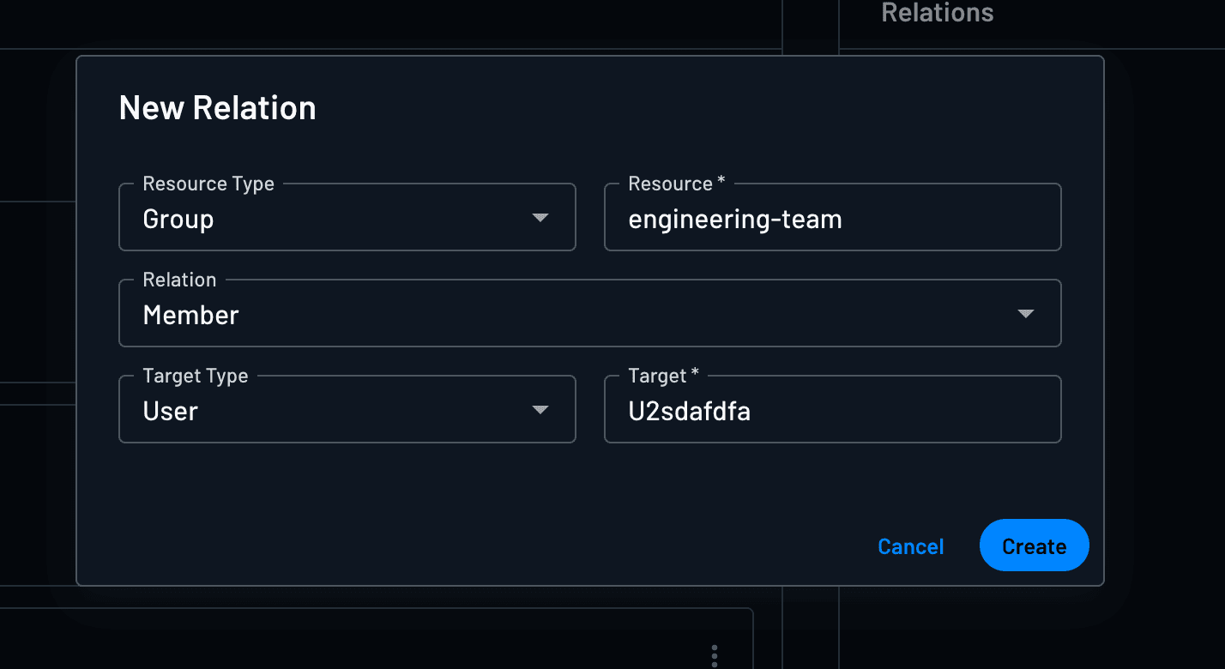
Task: Click the Relation field's dropdown arrow
Action: tap(1025, 314)
